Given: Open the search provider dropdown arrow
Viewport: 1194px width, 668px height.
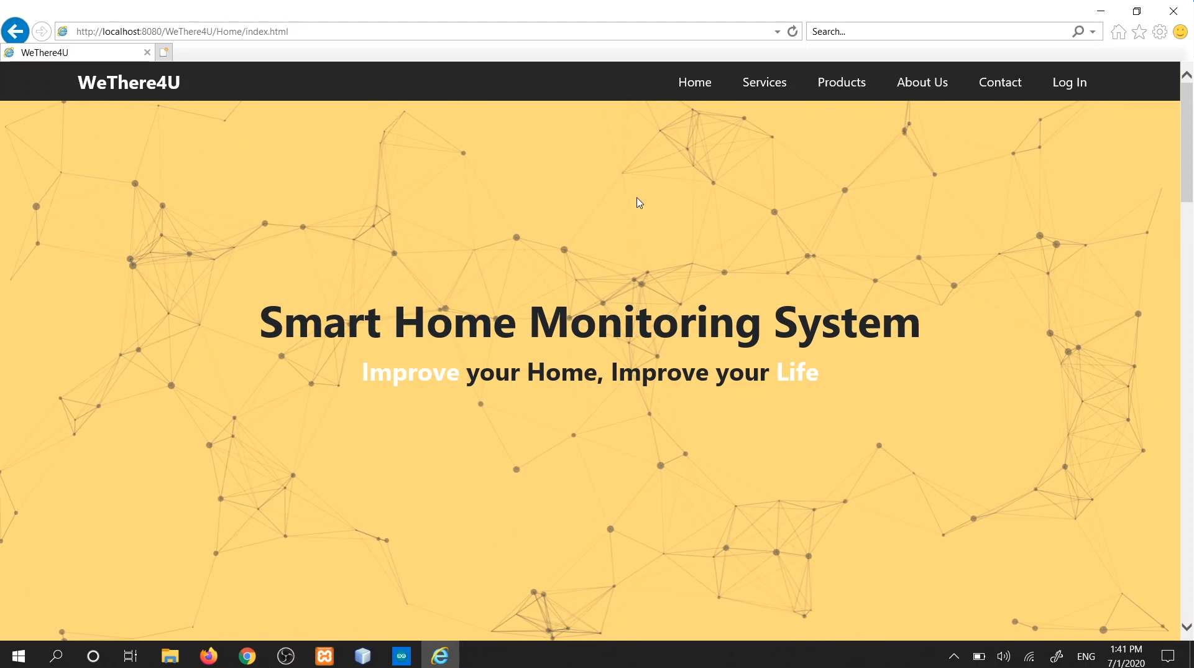Looking at the screenshot, I should coord(1092,31).
